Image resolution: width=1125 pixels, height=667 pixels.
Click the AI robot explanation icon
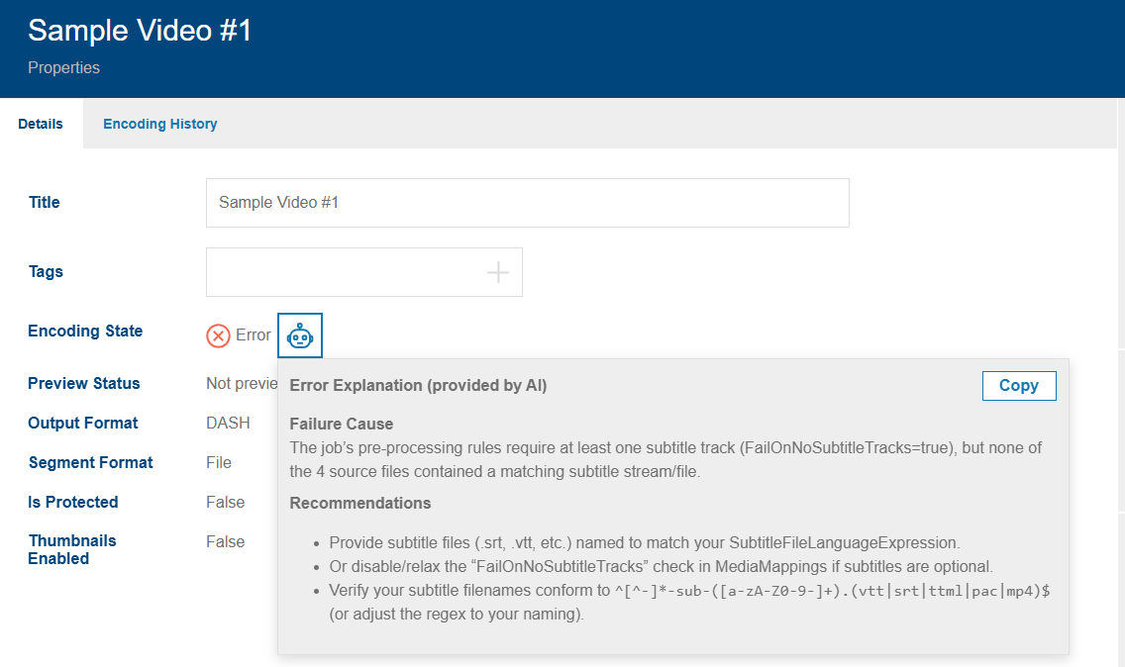299,334
